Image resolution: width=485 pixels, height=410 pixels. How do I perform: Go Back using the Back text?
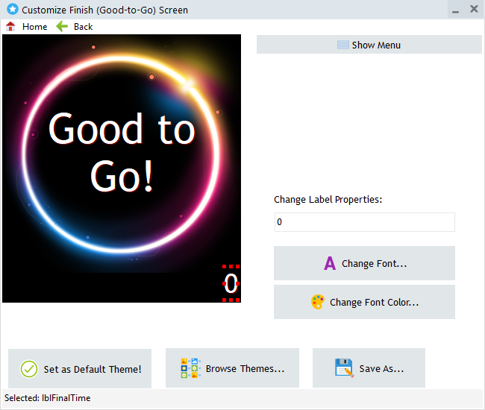pyautogui.click(x=84, y=26)
